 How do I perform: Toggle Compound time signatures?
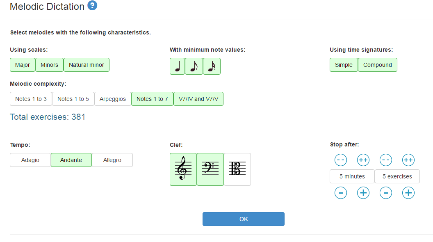(x=377, y=65)
